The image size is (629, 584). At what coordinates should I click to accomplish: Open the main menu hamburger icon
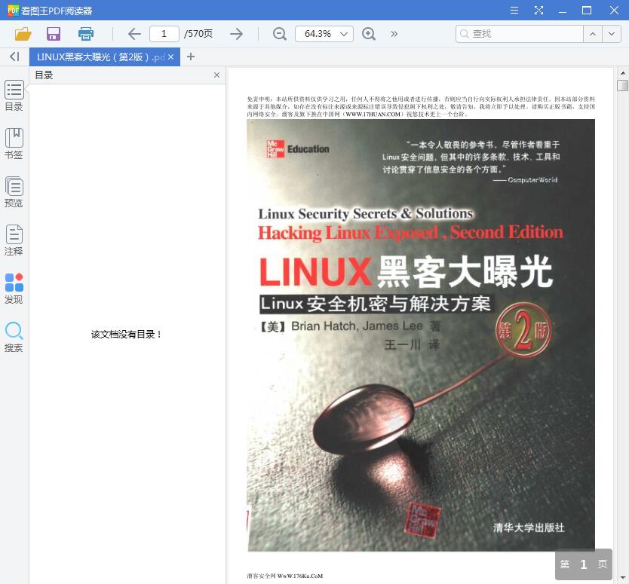point(514,11)
